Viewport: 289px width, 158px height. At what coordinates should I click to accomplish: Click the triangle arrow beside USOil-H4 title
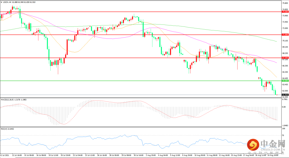(x=2, y=2)
